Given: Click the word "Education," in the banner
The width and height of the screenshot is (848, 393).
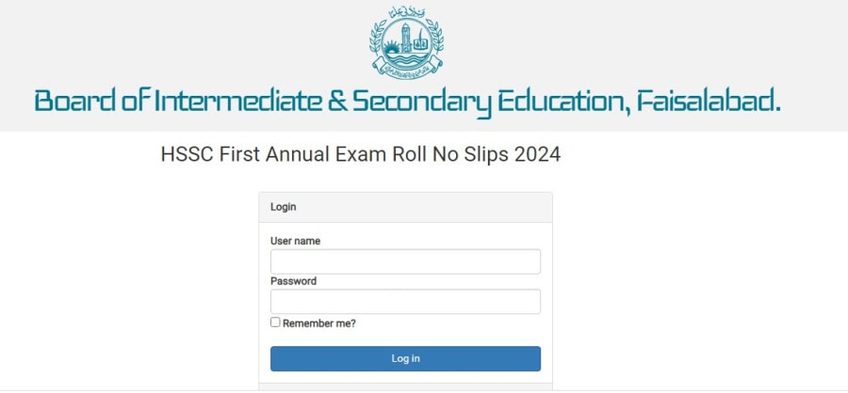Looking at the screenshot, I should [x=564, y=102].
